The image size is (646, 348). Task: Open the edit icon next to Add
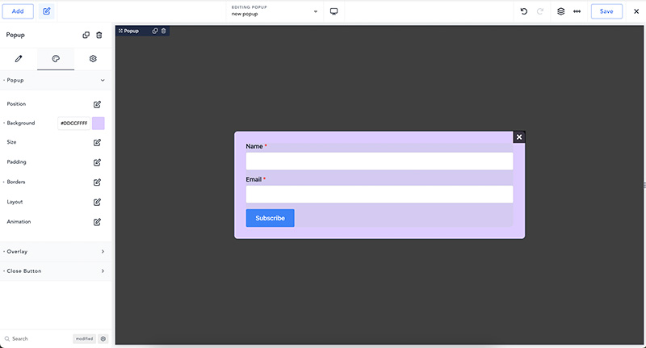[47, 11]
